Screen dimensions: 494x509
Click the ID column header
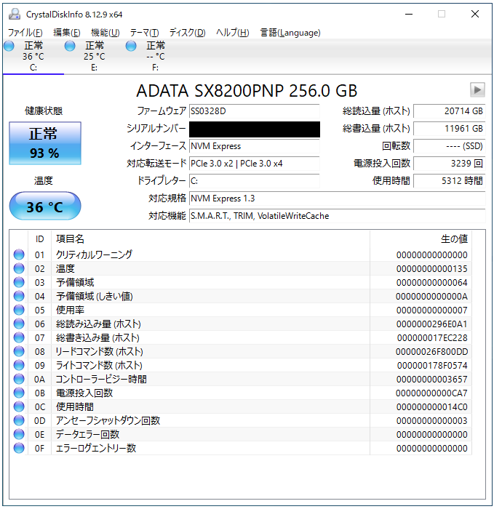point(39,239)
